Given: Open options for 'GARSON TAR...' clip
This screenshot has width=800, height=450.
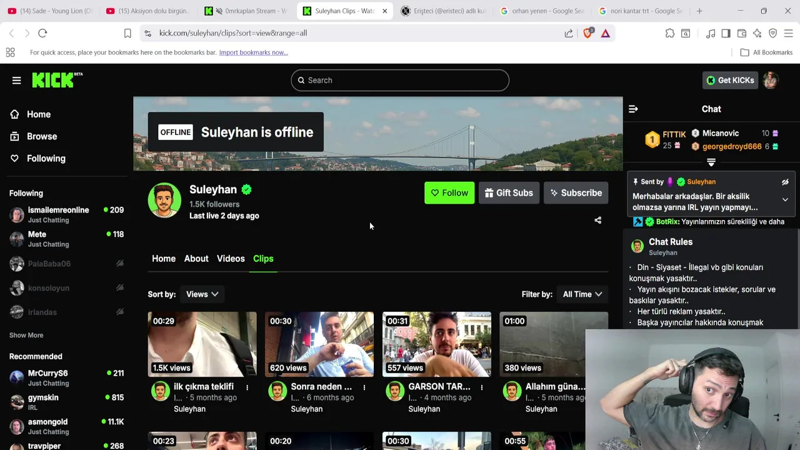Looking at the screenshot, I should 481,387.
